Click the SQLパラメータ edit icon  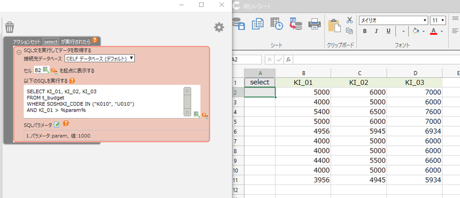tap(57, 125)
